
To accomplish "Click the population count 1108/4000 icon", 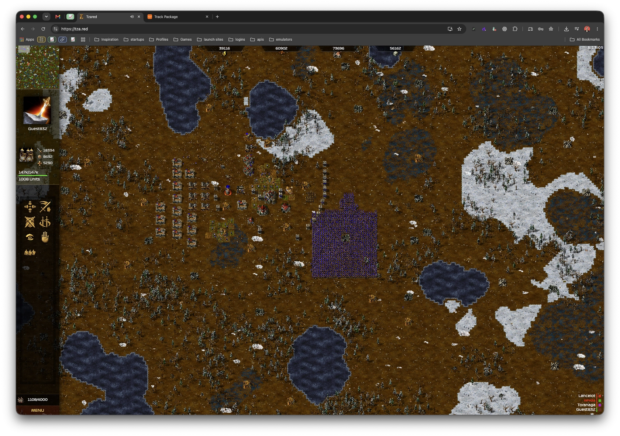I will click(x=21, y=399).
